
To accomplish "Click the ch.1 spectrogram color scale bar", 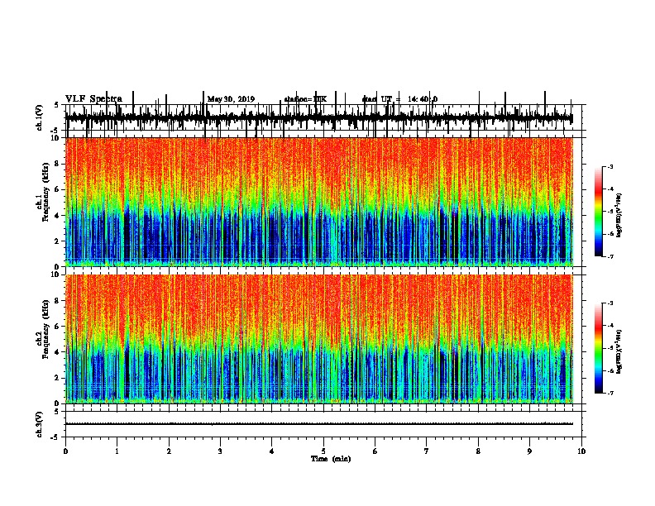I will pyautogui.click(x=599, y=212).
